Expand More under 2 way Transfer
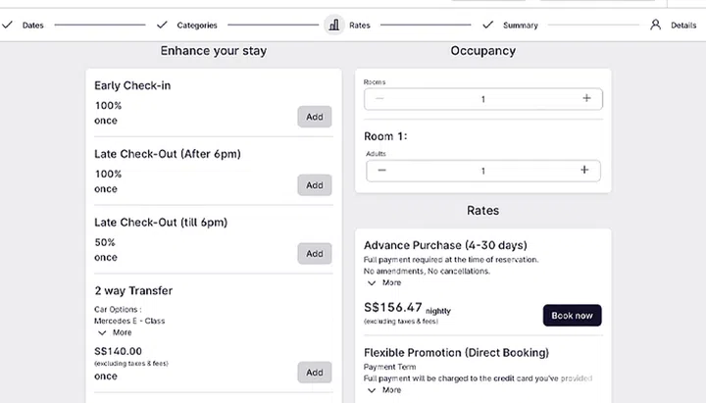Viewport: 706px width, 403px height. 116,332
